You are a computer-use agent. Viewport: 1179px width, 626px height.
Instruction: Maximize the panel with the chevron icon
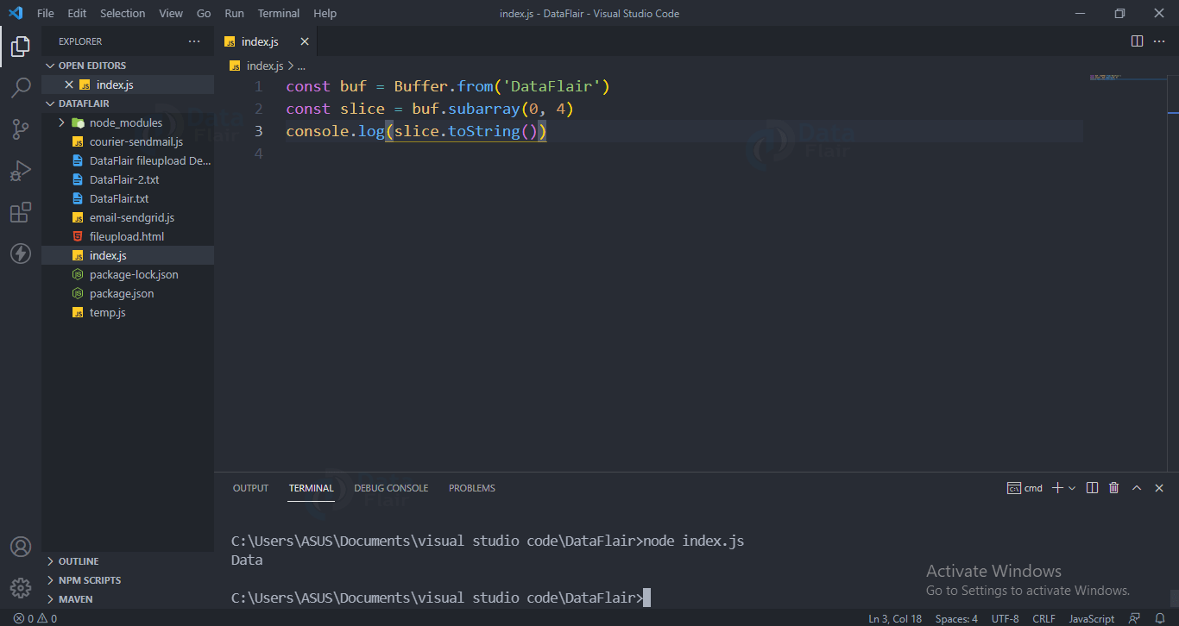[1137, 487]
